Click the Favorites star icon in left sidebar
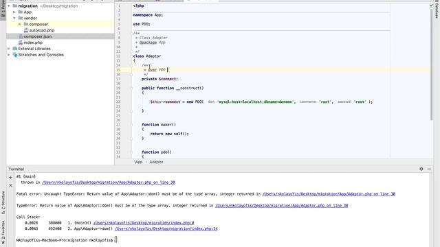 point(3,242)
